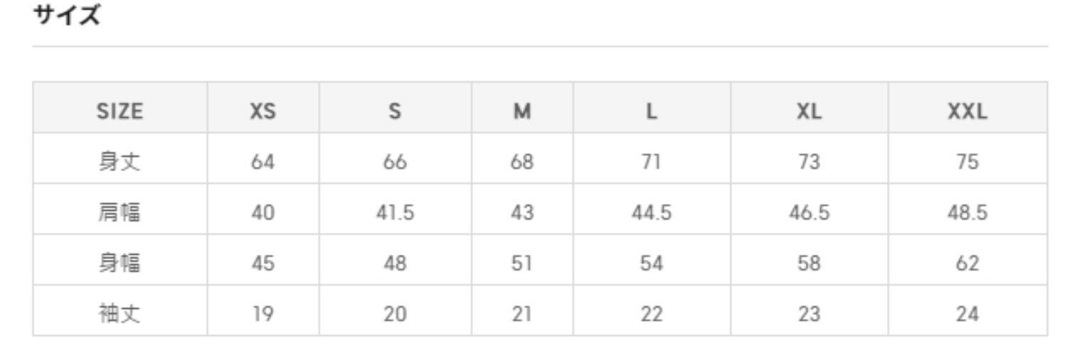The height and width of the screenshot is (345, 1067).
Task: Click the 身丈 row label
Action: pos(120,162)
